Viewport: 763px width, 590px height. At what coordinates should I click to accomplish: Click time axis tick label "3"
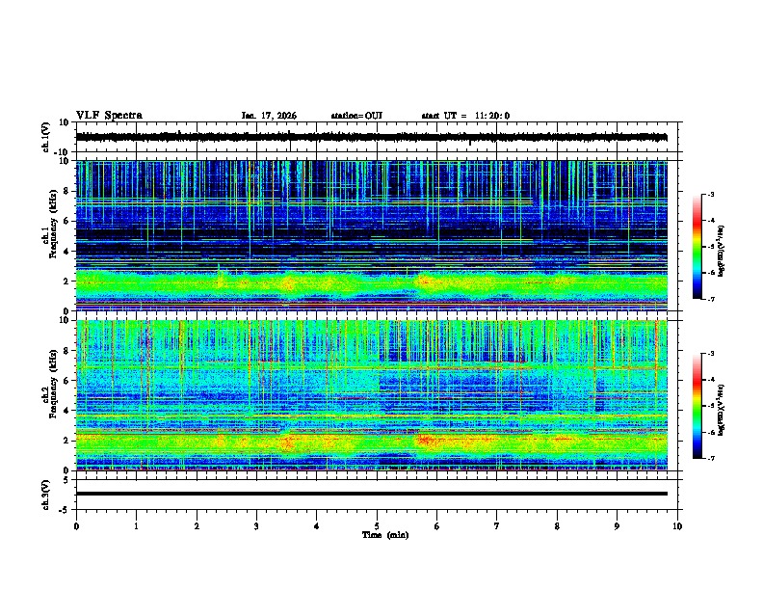256,526
